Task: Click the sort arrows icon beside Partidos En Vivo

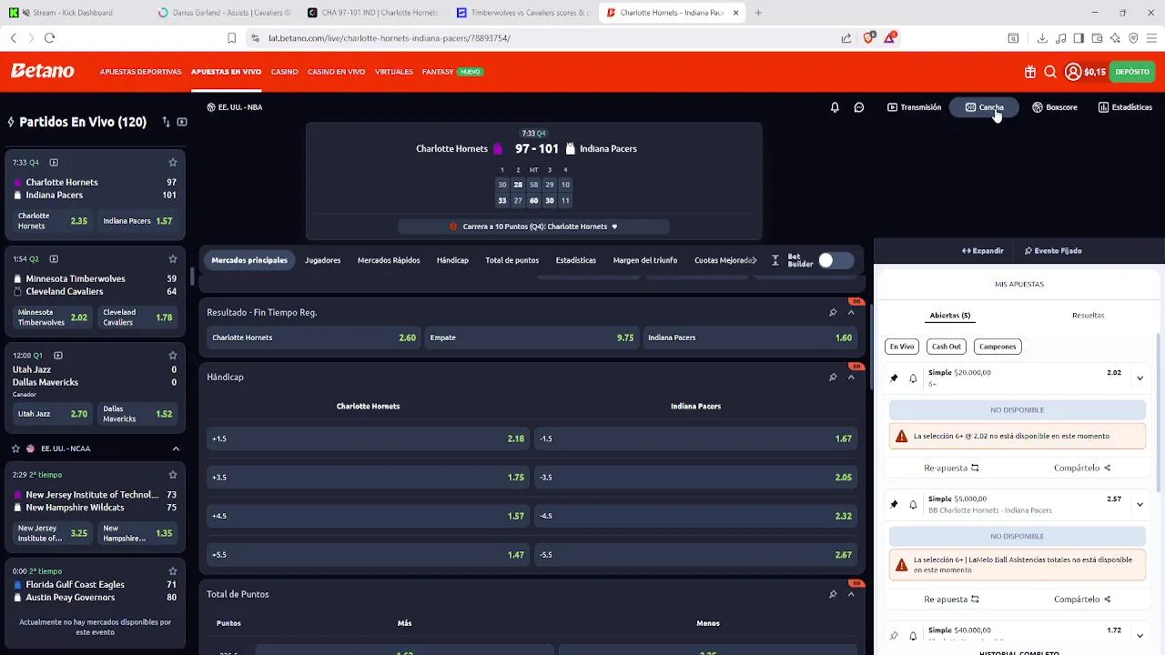Action: 166,122
